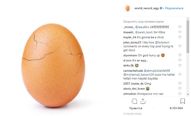Like the comment by haylei_24
The height and width of the screenshot is (116, 191).
pos(180,37)
